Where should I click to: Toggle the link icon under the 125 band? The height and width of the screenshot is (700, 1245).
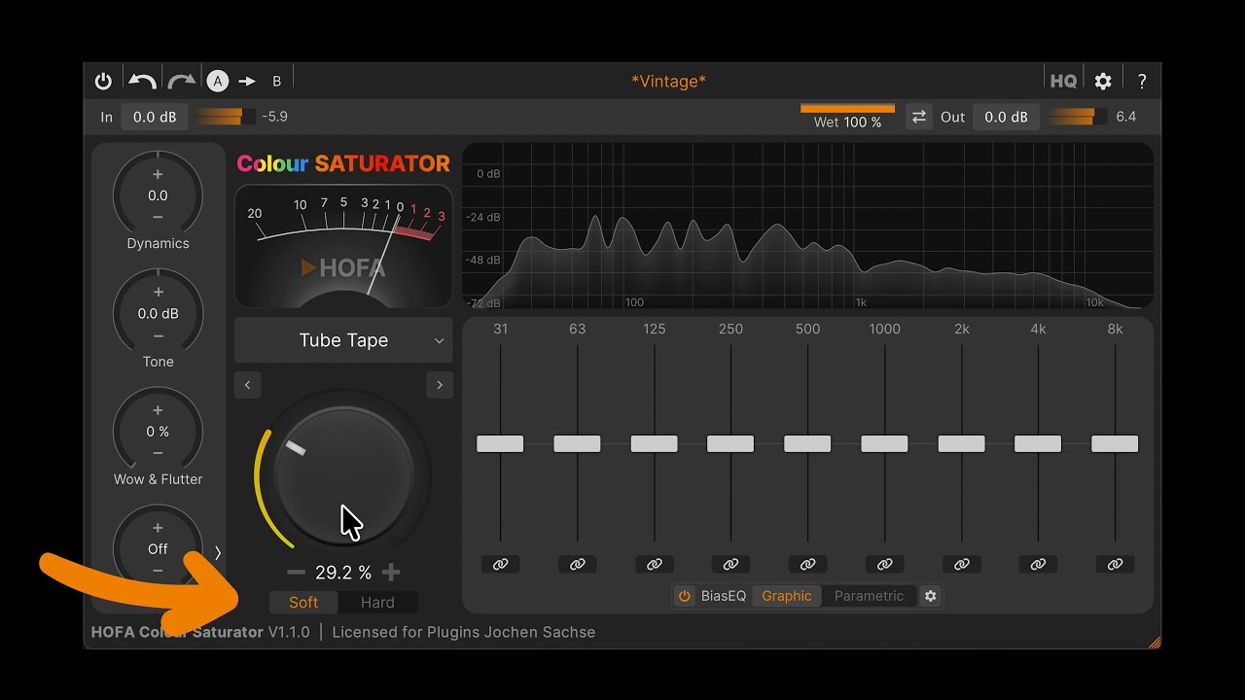[655, 564]
